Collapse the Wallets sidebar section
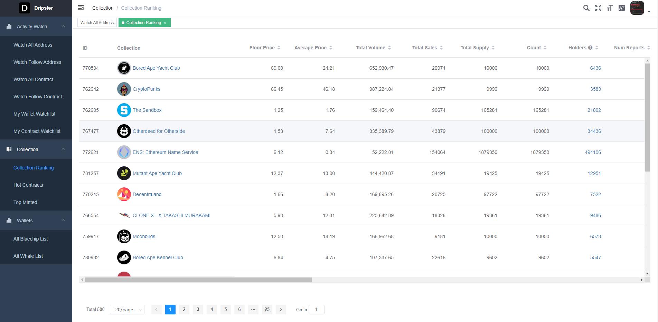658x322 pixels. coord(63,220)
